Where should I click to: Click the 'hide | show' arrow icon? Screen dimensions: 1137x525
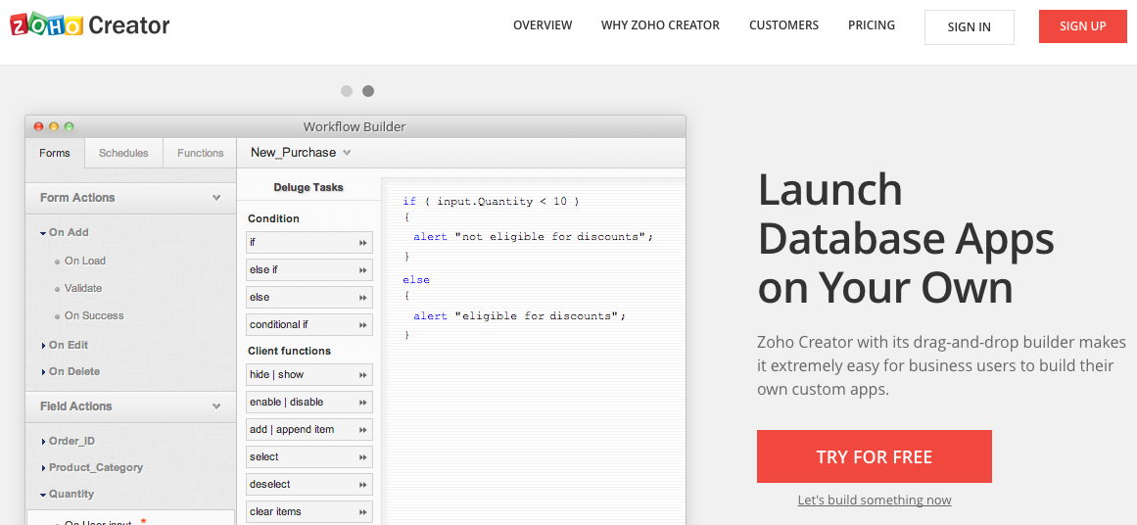[x=362, y=375]
